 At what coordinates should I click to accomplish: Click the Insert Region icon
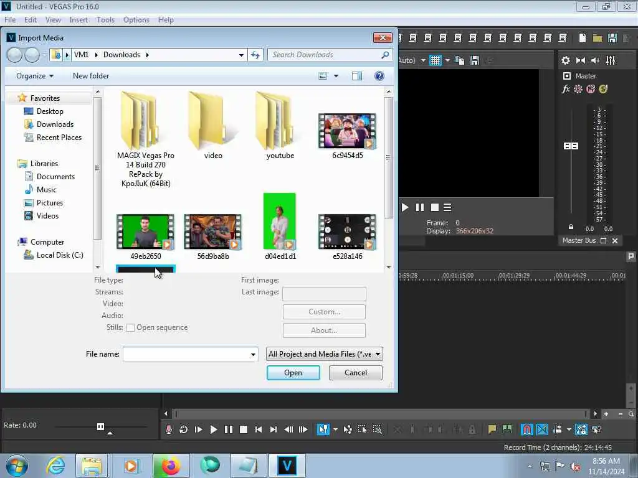tap(507, 429)
